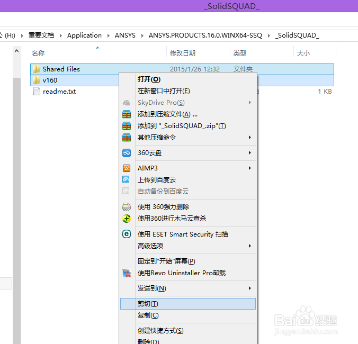
Task: Click the Shared Files folder icon
Action: [x=36, y=69]
